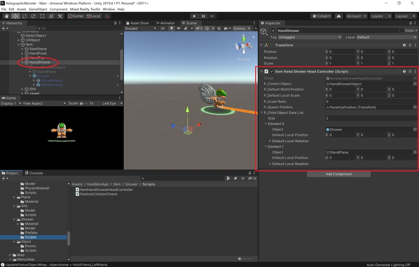
Task: Click the scene orientation gizmo
Action: (x=244, y=46)
